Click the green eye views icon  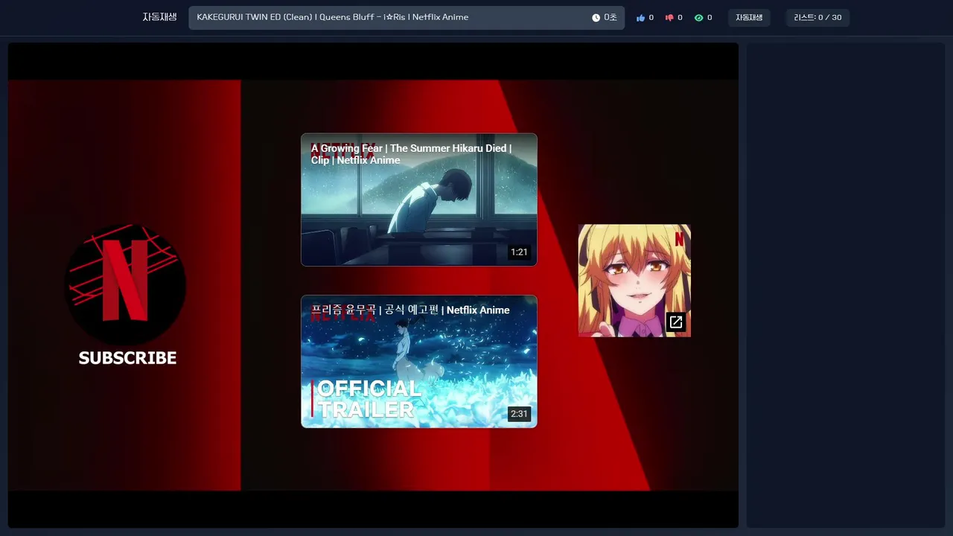[x=698, y=18]
